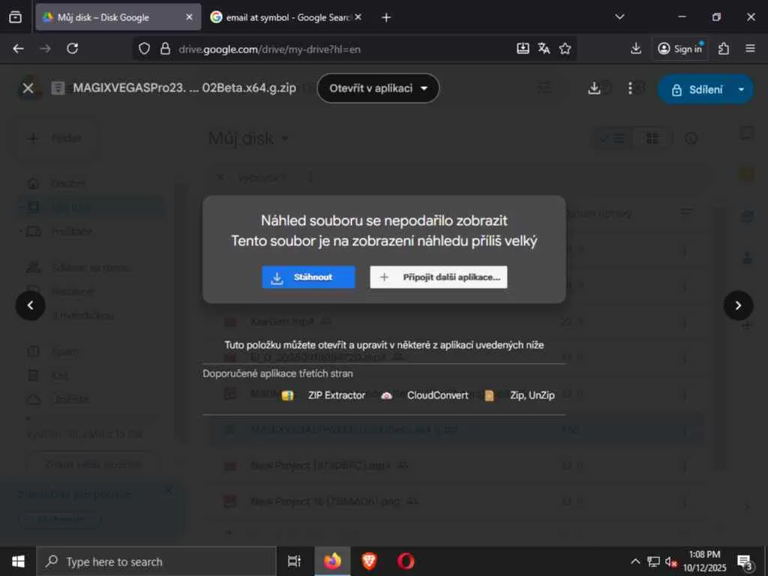The width and height of the screenshot is (768, 576).
Task: Click the tracking protection shield icon
Action: [144, 49]
